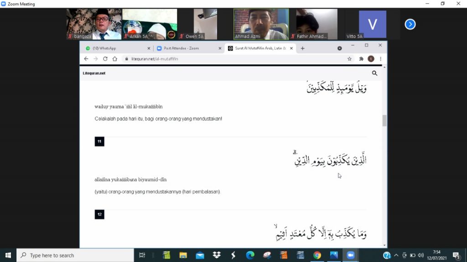The width and height of the screenshot is (467, 262).
Task: Bookmark this page with the star icon
Action: (349, 59)
